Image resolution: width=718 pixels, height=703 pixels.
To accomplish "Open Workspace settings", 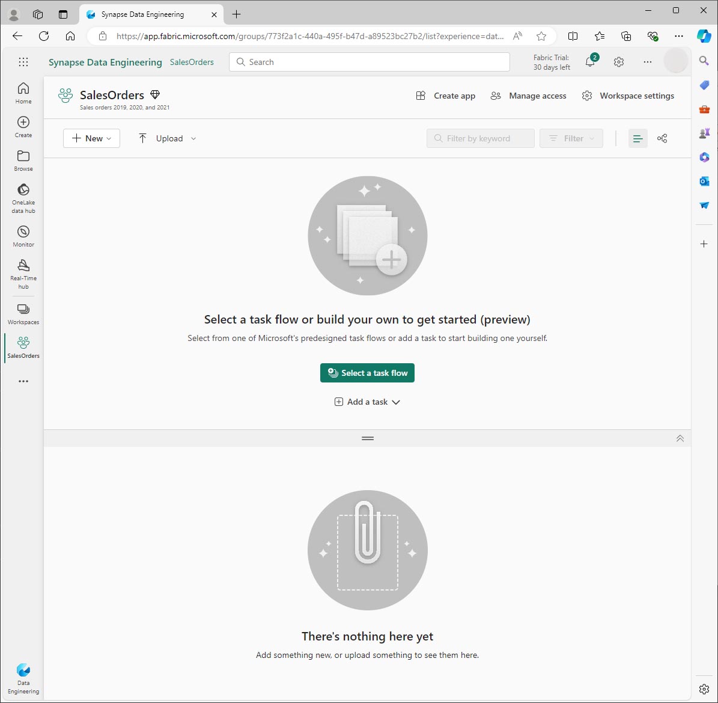I will pos(628,96).
